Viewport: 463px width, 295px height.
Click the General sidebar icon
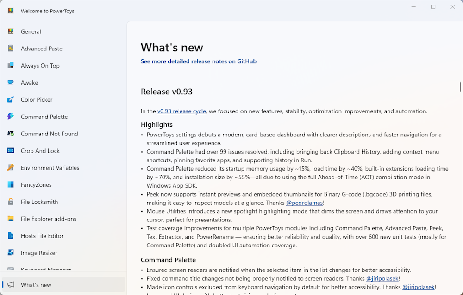click(x=11, y=31)
